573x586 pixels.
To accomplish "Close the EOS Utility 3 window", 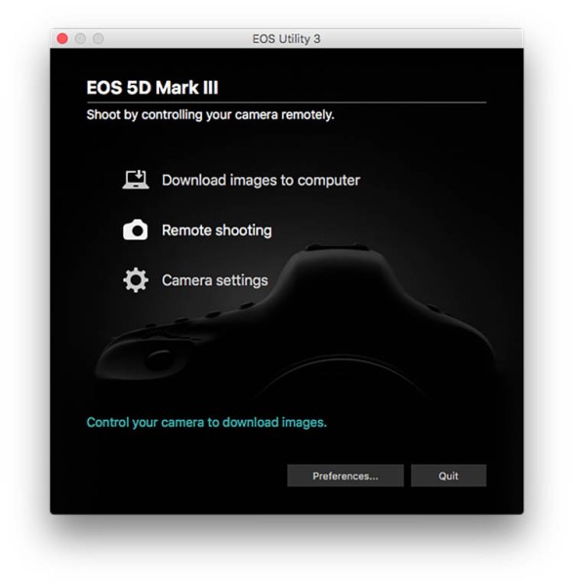I will click(x=62, y=38).
